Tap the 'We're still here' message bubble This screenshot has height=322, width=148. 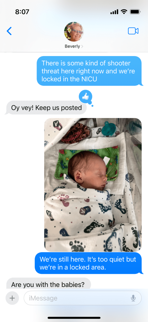tap(88, 263)
